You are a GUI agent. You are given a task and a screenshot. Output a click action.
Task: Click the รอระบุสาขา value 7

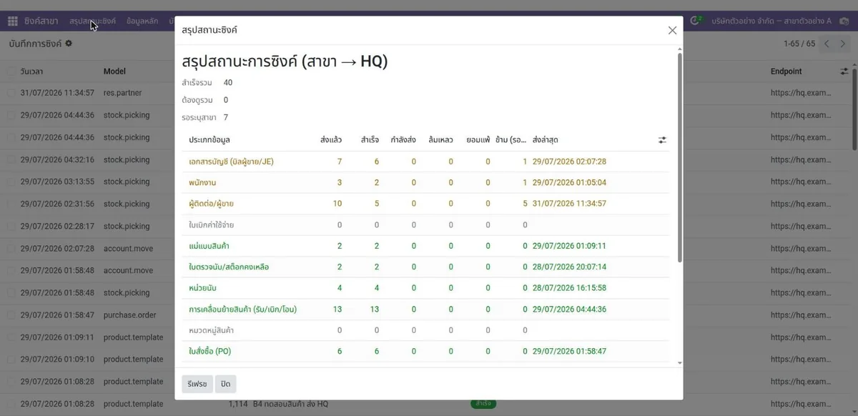tap(226, 117)
